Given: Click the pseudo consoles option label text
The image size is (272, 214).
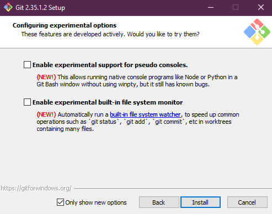Looking at the screenshot, I should click(x=110, y=65).
